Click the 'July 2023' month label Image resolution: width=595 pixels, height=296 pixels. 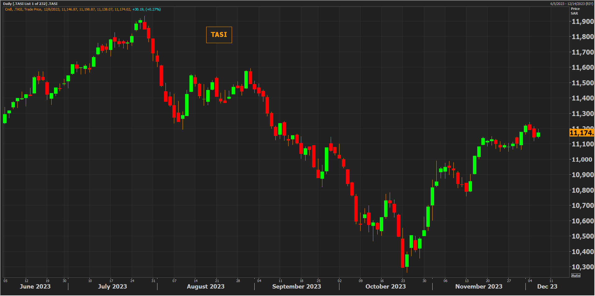[112, 286]
